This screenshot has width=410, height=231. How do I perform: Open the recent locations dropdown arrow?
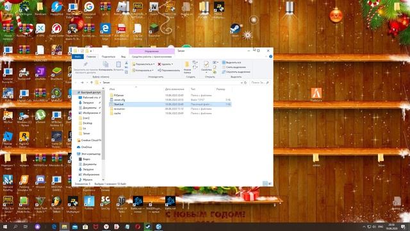(87, 83)
